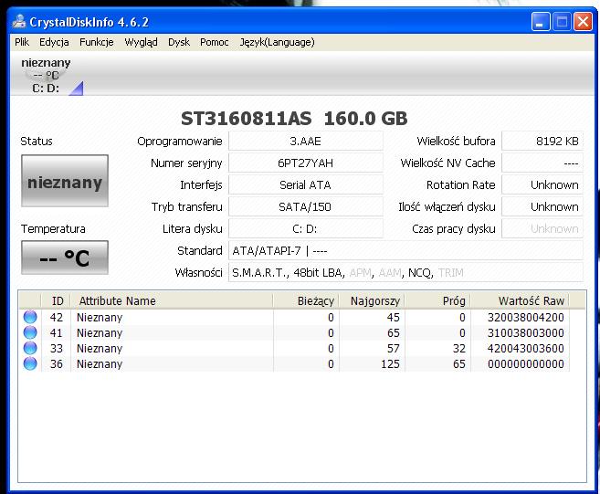
Task: Click worst value 125 in row 36
Action: [x=390, y=364]
